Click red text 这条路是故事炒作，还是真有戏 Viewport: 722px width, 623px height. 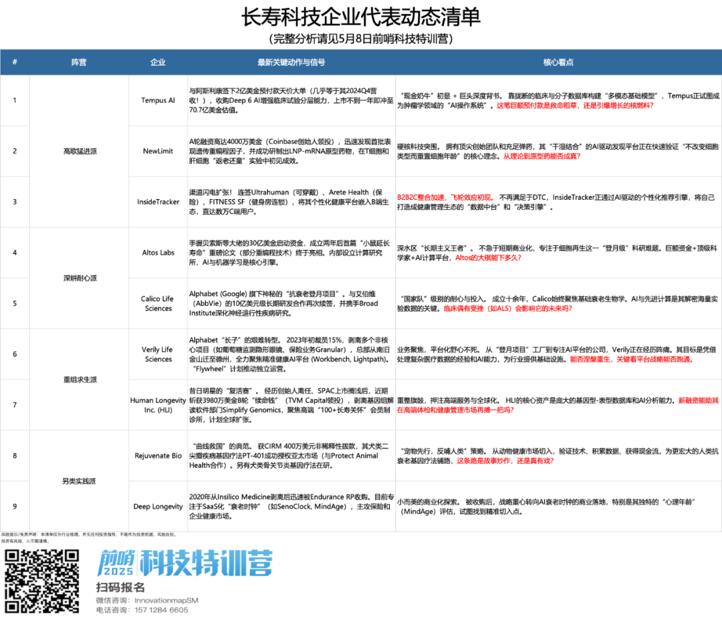pyautogui.click(x=505, y=461)
